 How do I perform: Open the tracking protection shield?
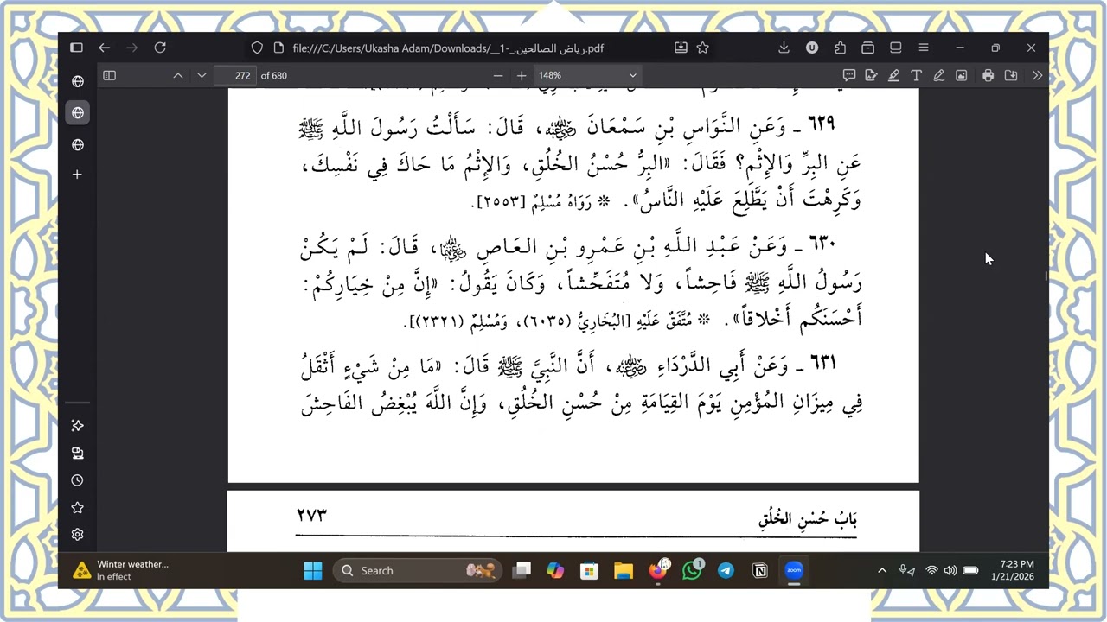tap(257, 48)
